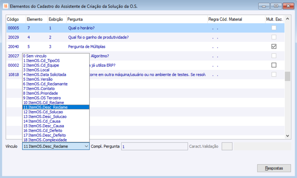Toggle Mult. Esc. checkbox for row 20027
Image resolution: width=297 pixels, height=178 pixels.
pos(274,56)
